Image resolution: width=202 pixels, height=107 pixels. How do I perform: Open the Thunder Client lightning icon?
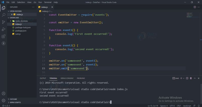point(4,43)
